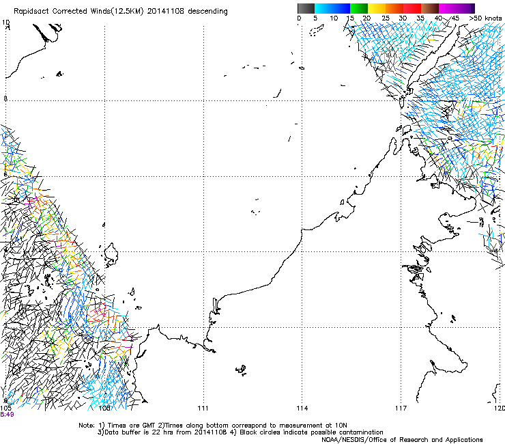Click the gray 0-5 knots color swatch
Viewport: 505px width, 444px height.
[306, 8]
